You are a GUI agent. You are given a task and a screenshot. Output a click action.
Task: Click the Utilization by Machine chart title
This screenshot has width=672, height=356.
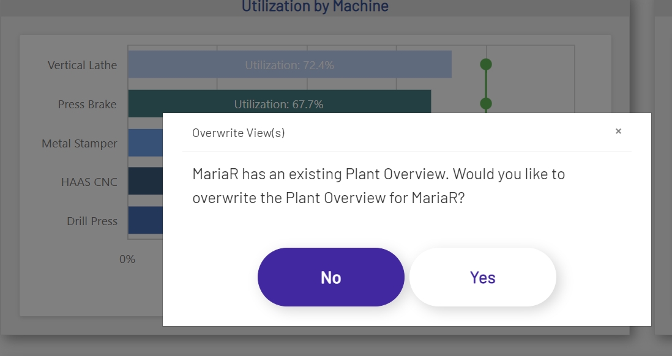click(315, 7)
